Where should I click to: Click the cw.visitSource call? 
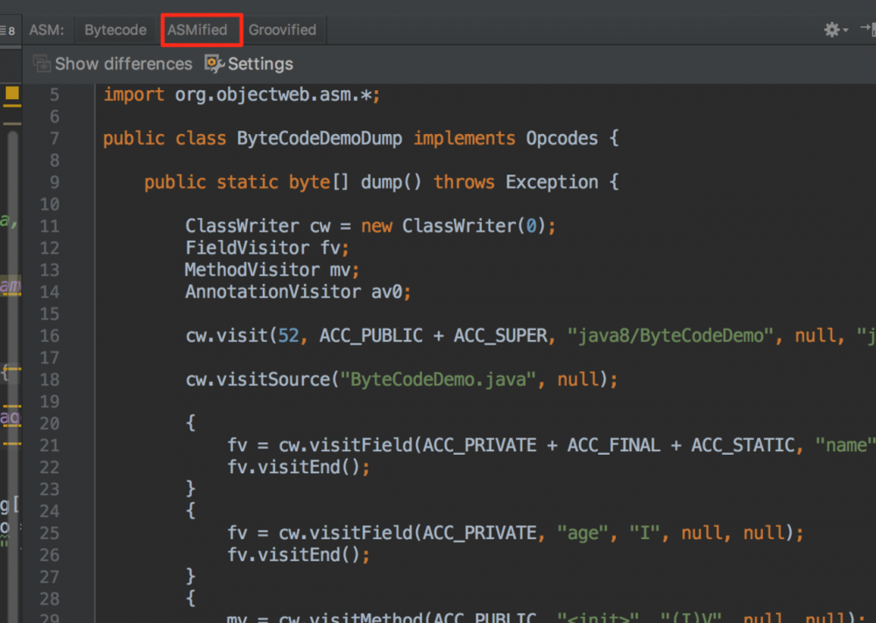click(x=402, y=379)
